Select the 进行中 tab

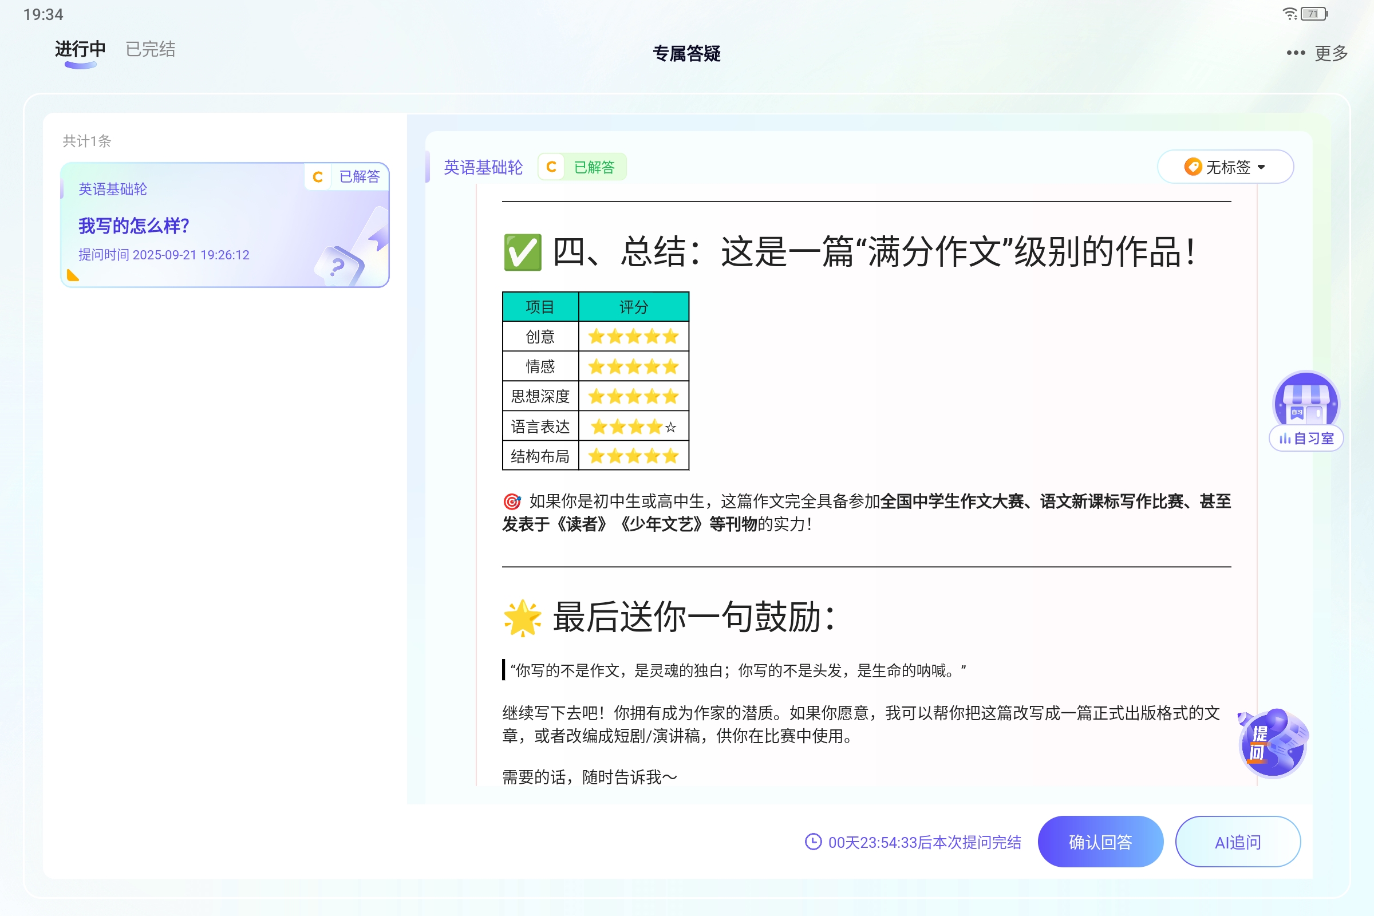(x=79, y=49)
